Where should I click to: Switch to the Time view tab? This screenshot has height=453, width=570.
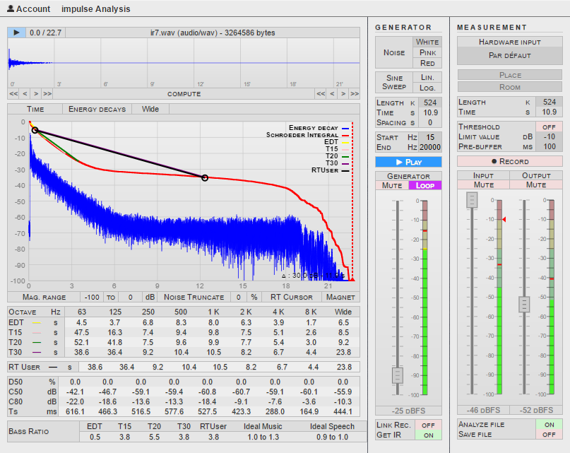35,109
